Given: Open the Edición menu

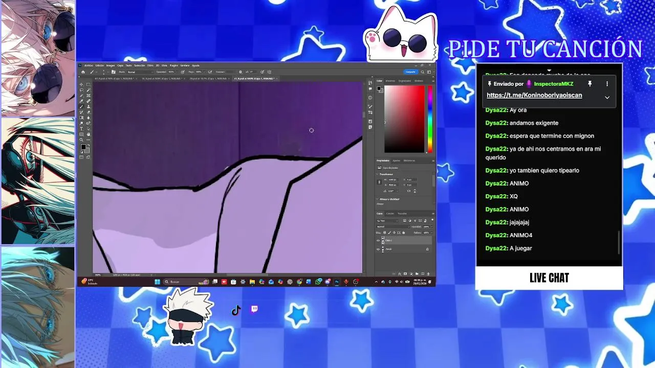Looking at the screenshot, I should 99,65.
